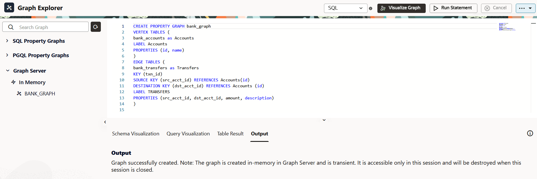Open the more actions ellipsis dropdown
Viewport: 537px width, 179px height.
(525, 8)
